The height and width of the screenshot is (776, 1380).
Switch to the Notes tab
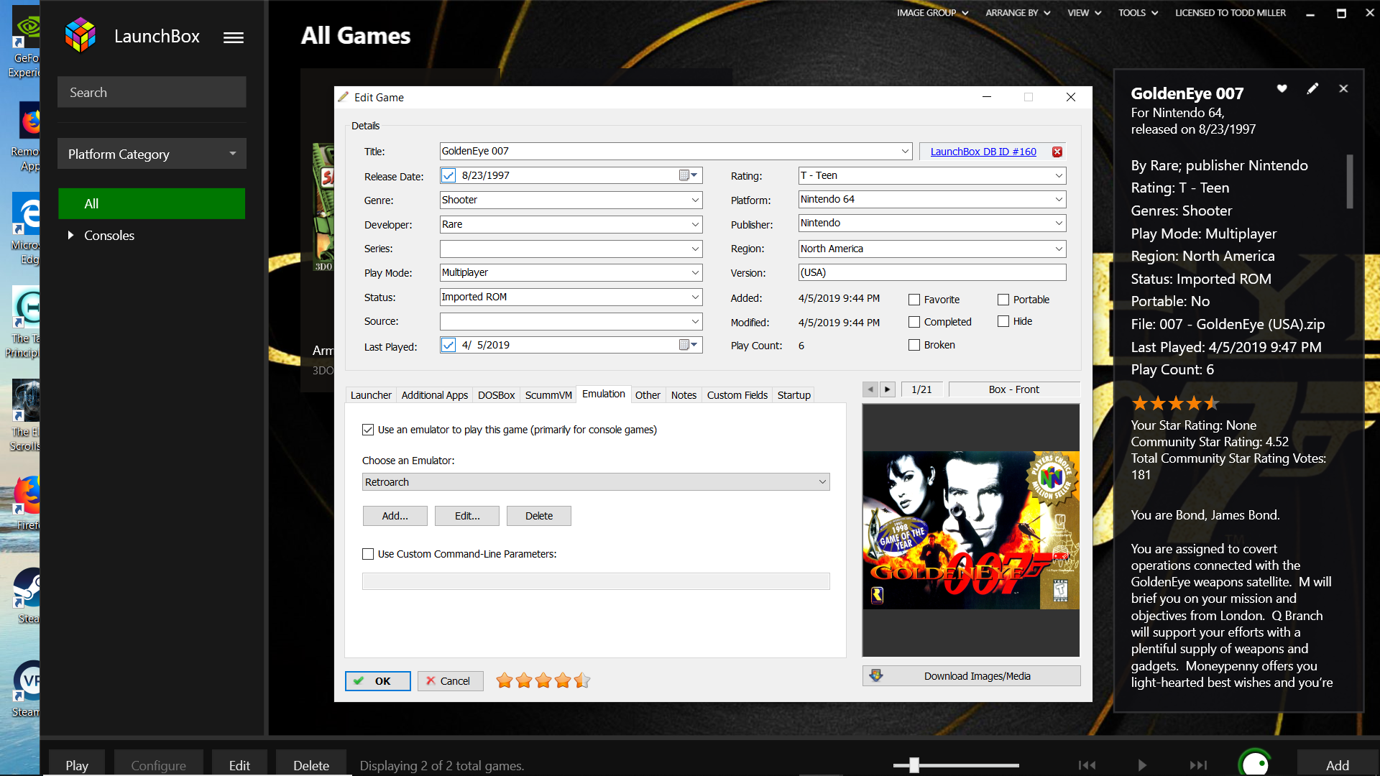pyautogui.click(x=684, y=395)
